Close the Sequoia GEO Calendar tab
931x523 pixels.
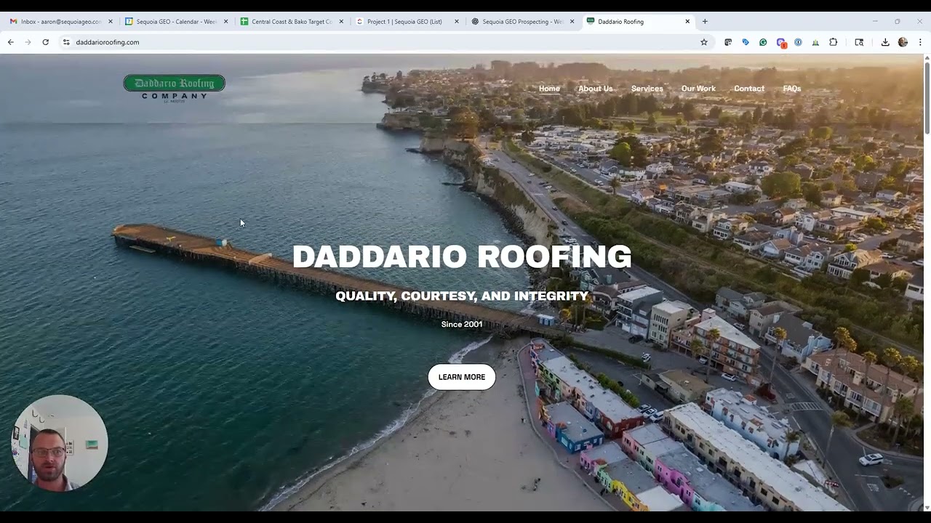pyautogui.click(x=225, y=22)
